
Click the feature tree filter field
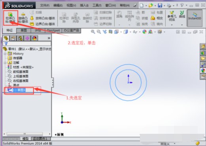(x=27, y=44)
